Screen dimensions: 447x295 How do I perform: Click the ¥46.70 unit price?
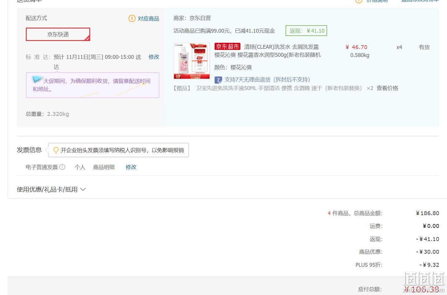[x=356, y=47]
